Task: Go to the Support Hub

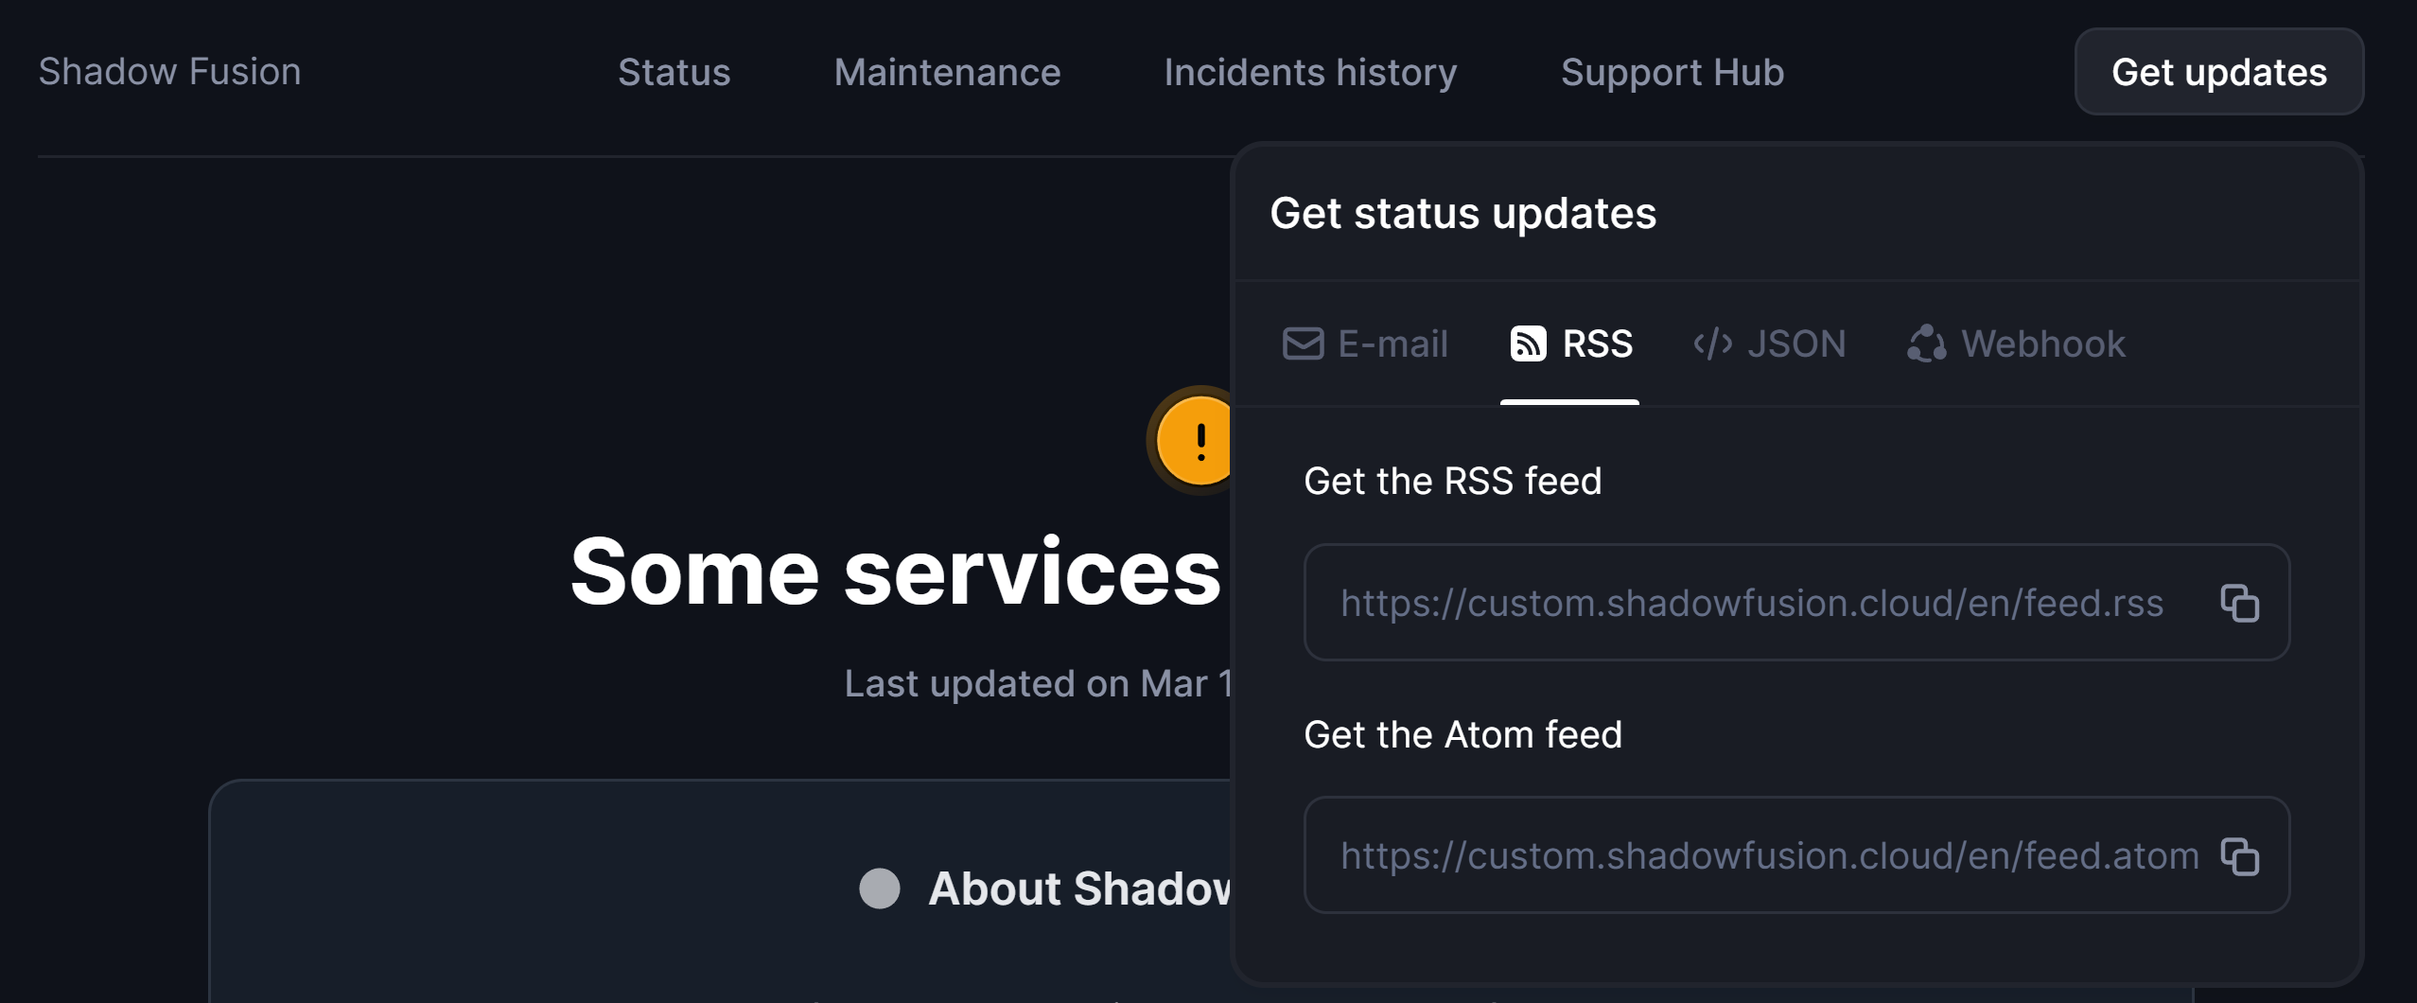Action: click(1672, 72)
